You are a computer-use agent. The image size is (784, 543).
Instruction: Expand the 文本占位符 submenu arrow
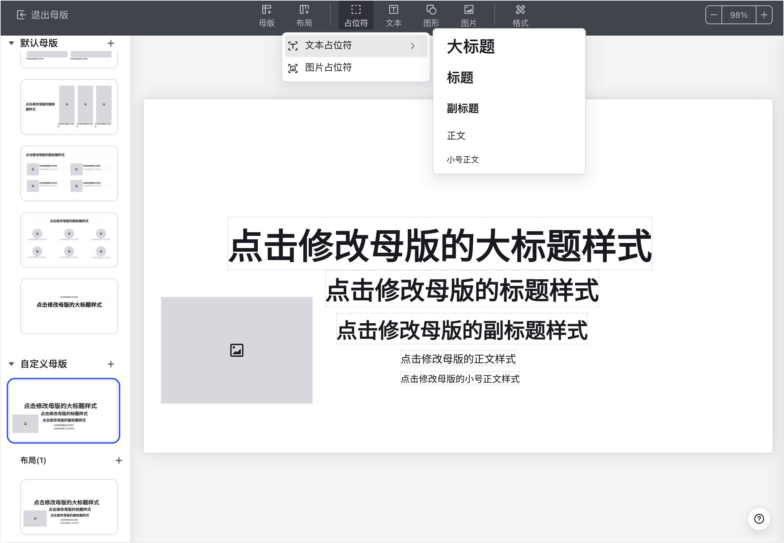tap(412, 46)
